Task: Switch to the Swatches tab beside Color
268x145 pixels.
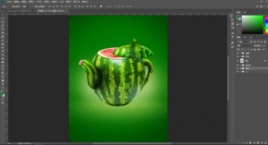Action: tap(244, 12)
